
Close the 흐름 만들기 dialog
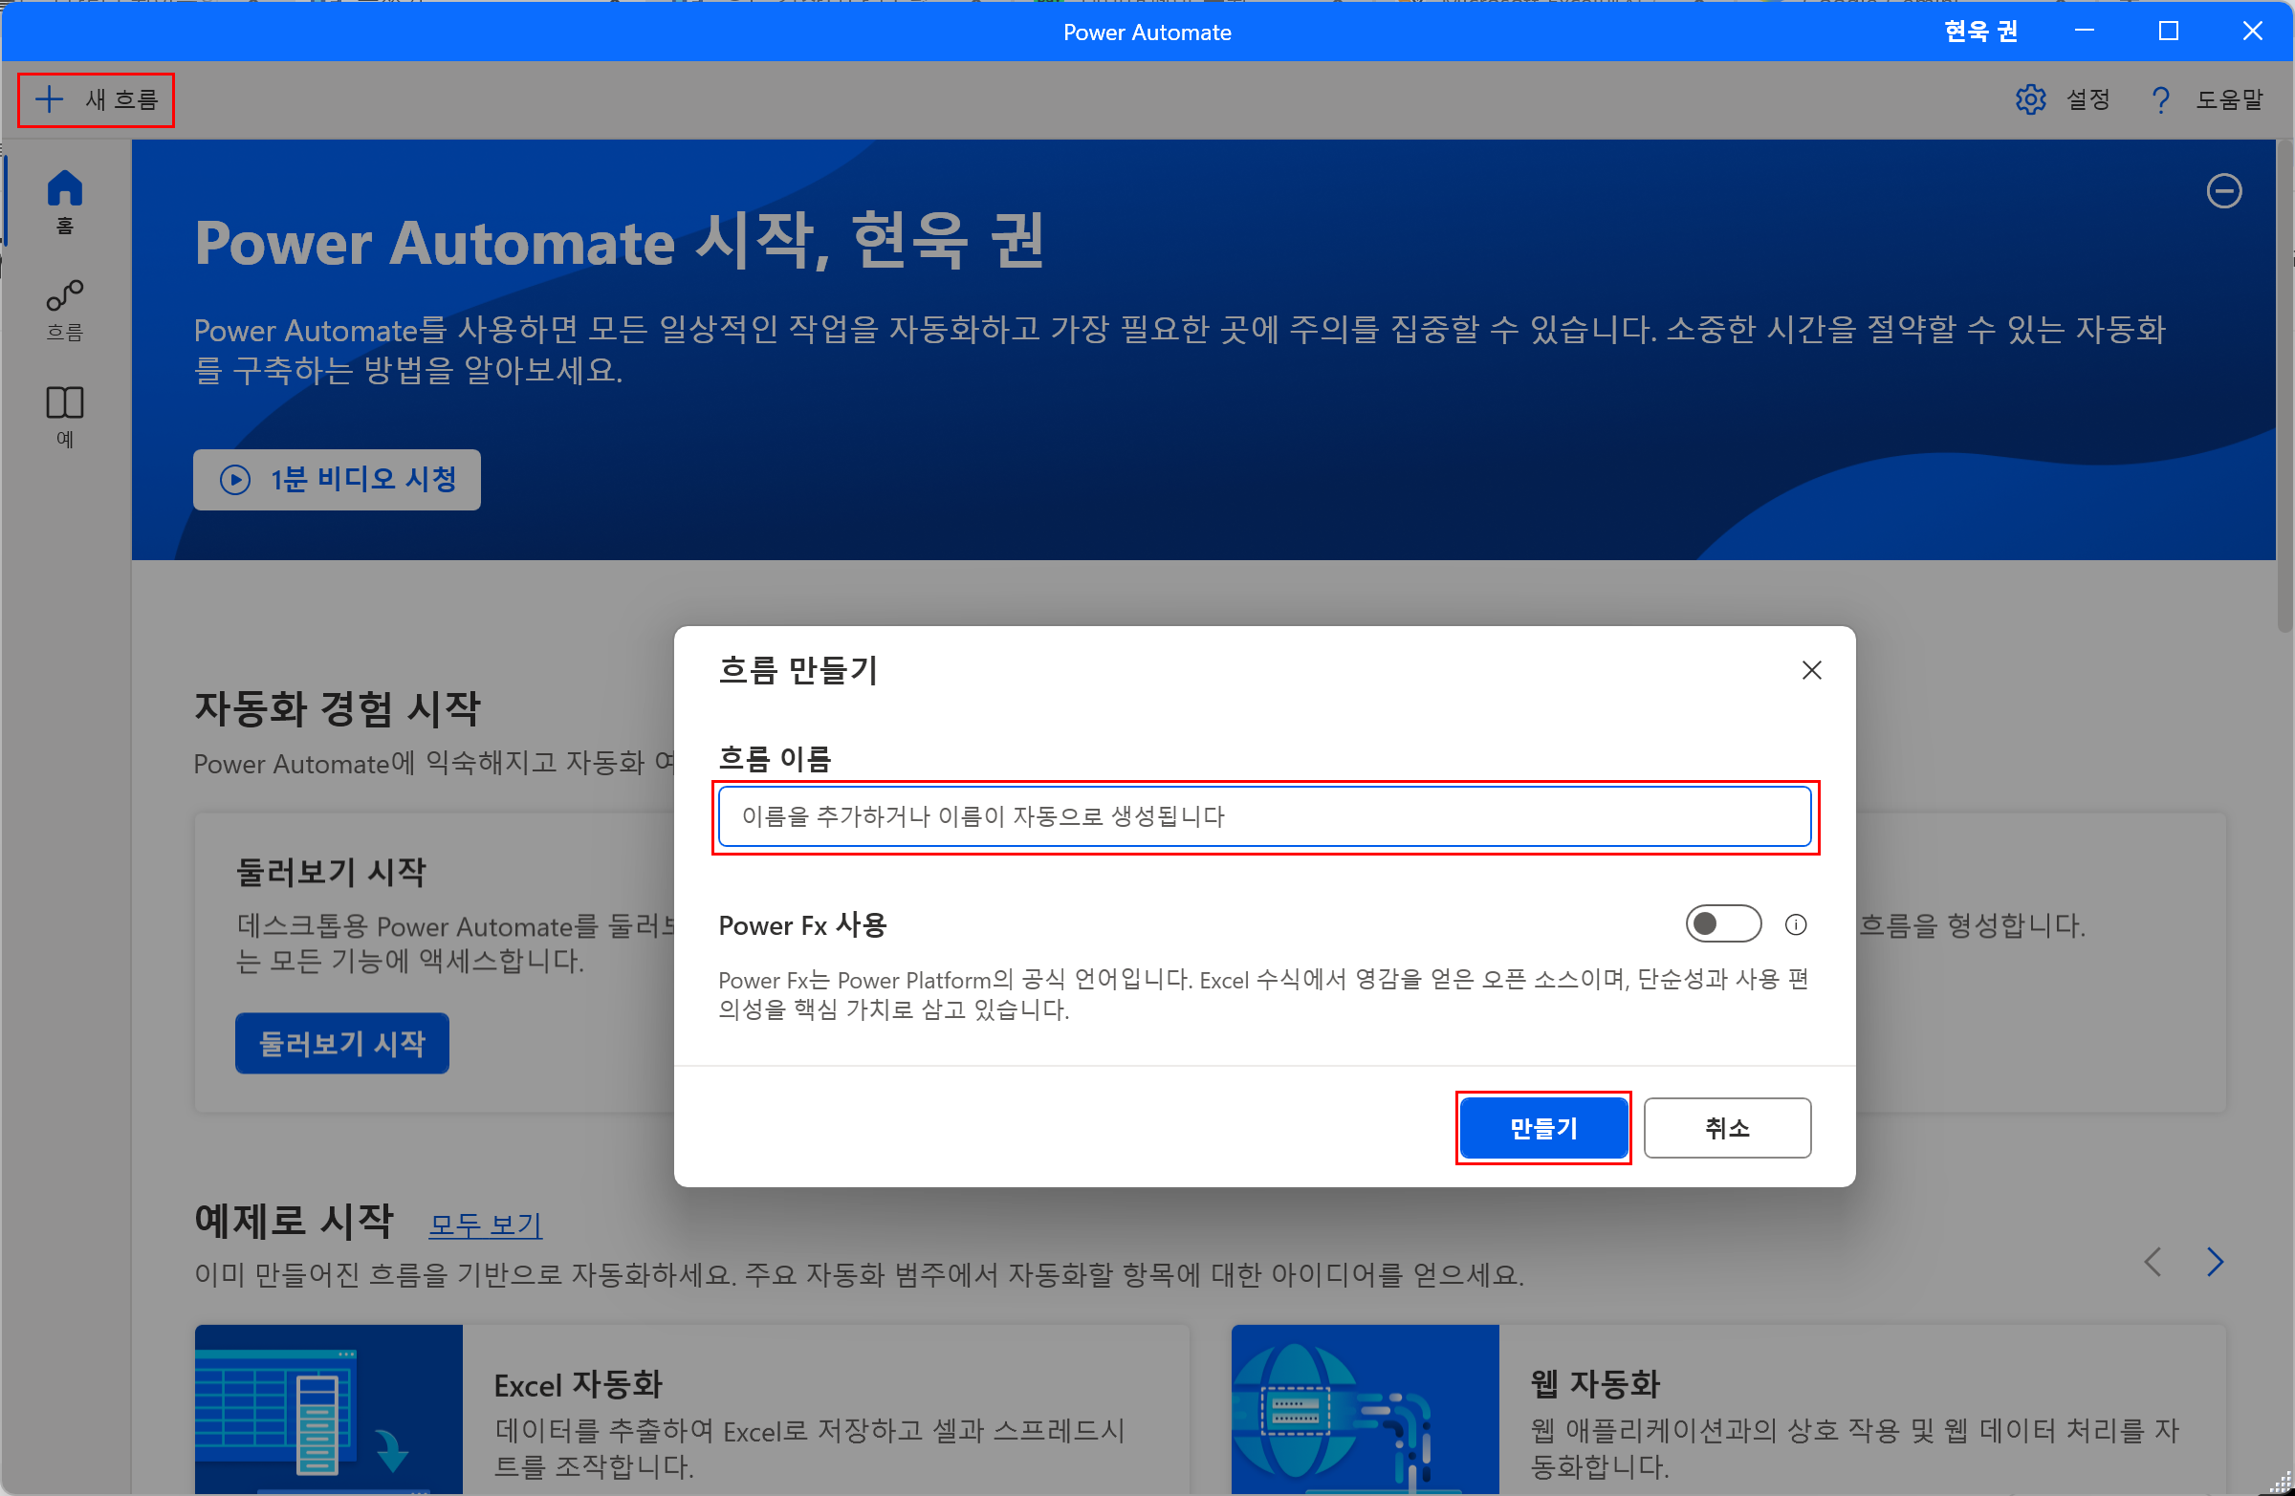tap(1811, 671)
